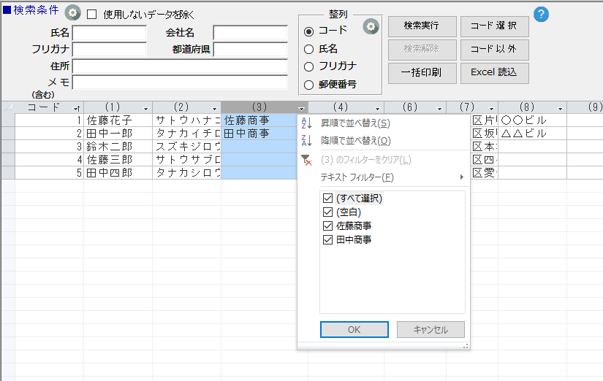Click the Excel 読込 button
This screenshot has width=603, height=381.
point(494,72)
